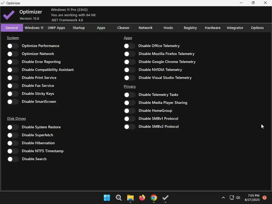The height and width of the screenshot is (204, 272).
Task: Toggle Disable Print Service switch
Action: [13, 78]
